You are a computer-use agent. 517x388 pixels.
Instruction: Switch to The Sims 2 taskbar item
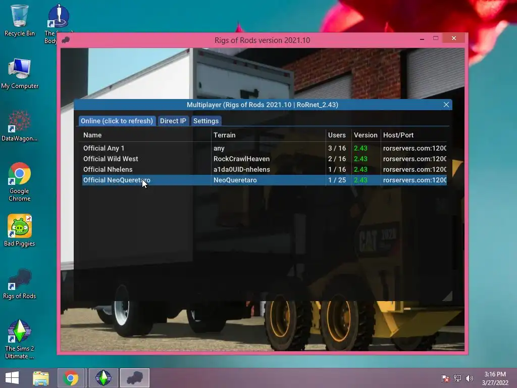(x=103, y=378)
